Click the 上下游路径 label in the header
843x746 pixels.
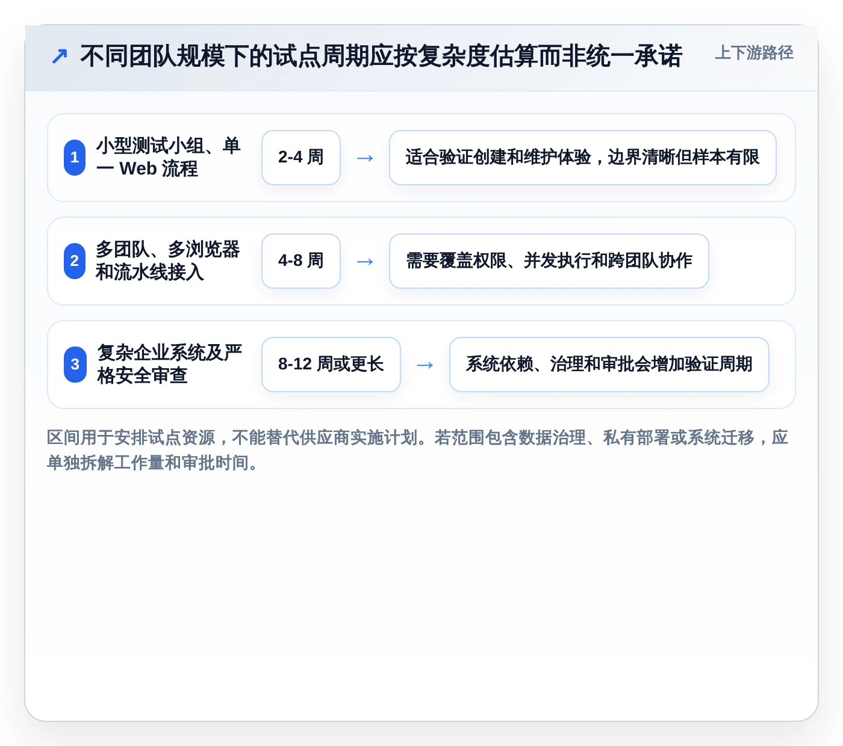[754, 53]
